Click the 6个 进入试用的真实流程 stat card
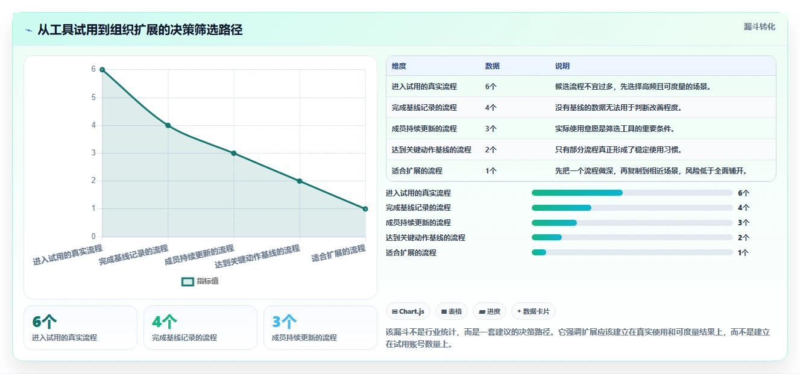 (x=80, y=328)
